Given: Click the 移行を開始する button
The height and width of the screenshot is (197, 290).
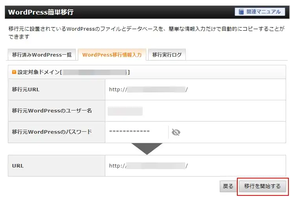Looking at the screenshot, I should tap(262, 186).
